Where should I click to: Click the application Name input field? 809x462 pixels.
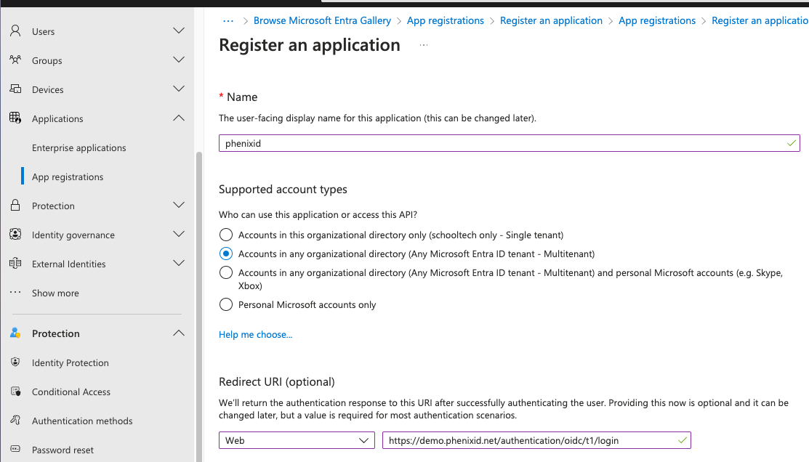[510, 143]
